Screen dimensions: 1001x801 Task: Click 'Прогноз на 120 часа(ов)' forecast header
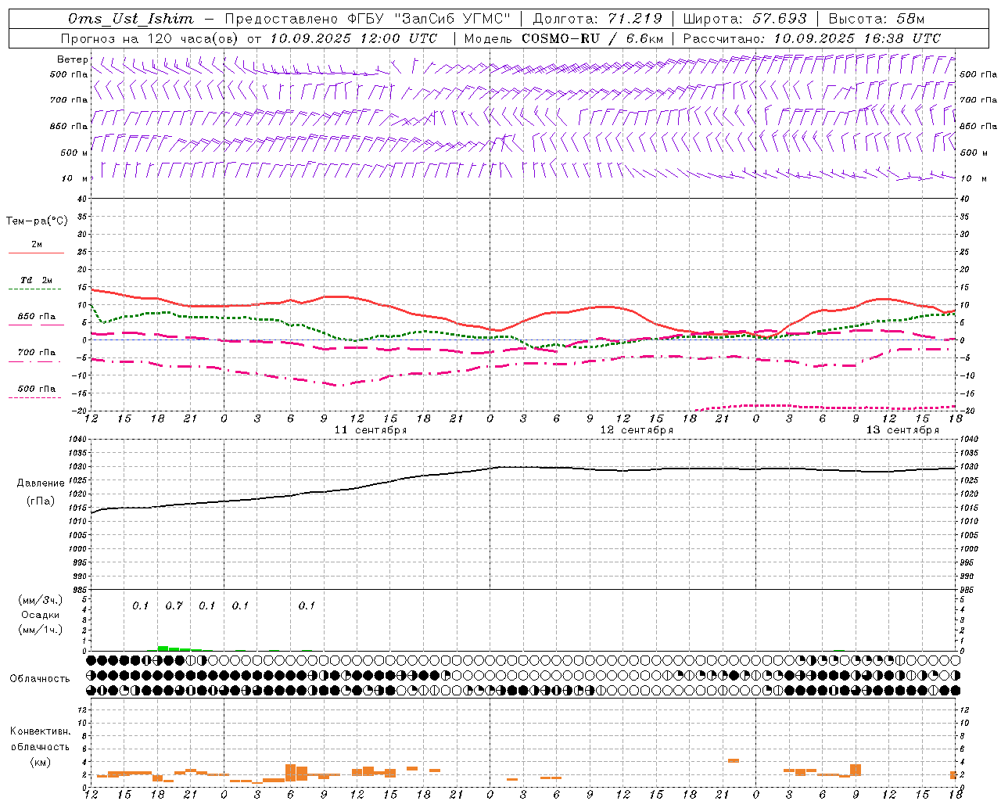tap(150, 38)
